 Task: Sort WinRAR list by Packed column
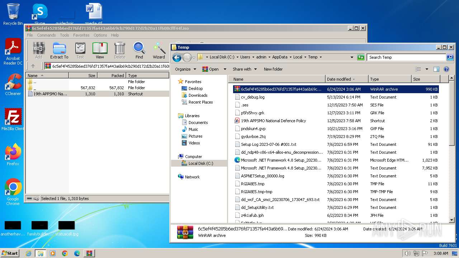(x=112, y=76)
